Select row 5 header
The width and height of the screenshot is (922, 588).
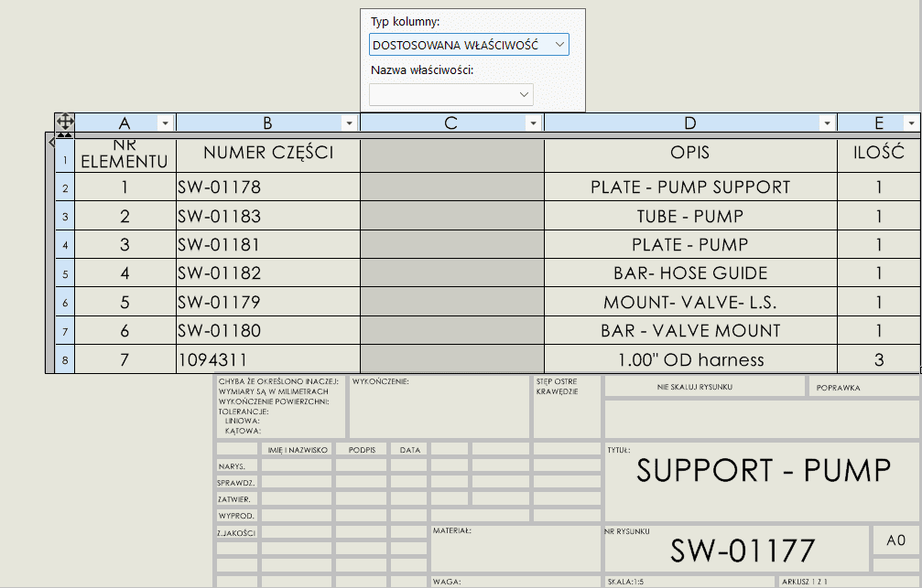(x=65, y=273)
